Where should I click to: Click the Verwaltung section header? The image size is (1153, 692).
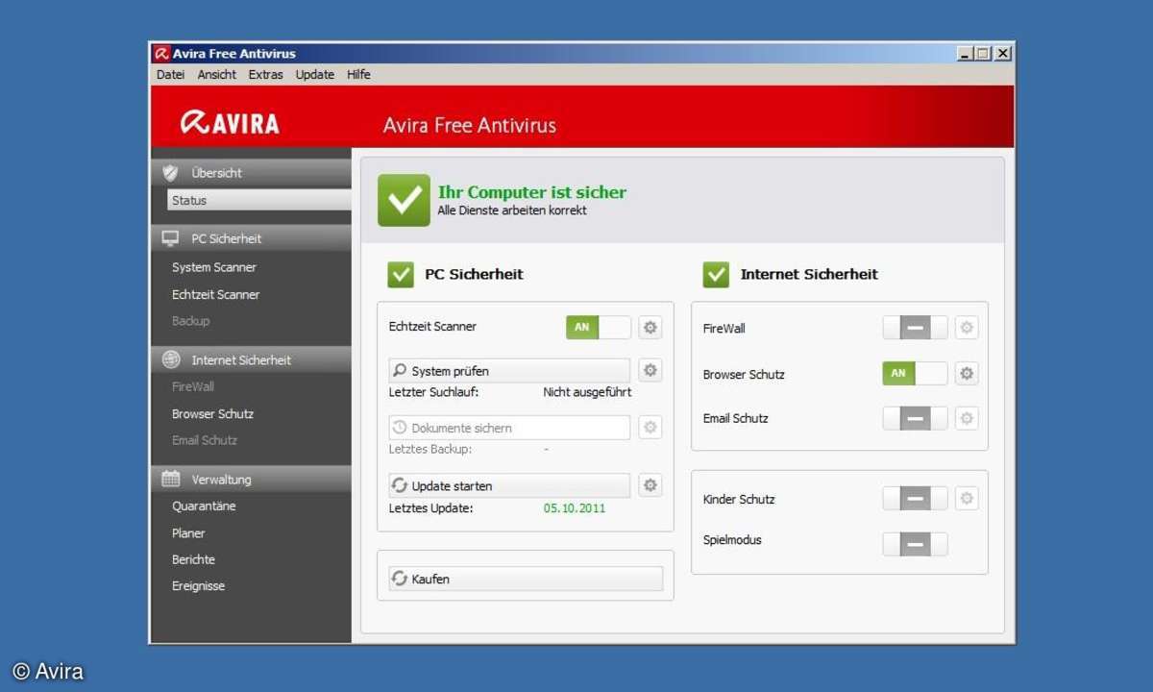click(251, 479)
